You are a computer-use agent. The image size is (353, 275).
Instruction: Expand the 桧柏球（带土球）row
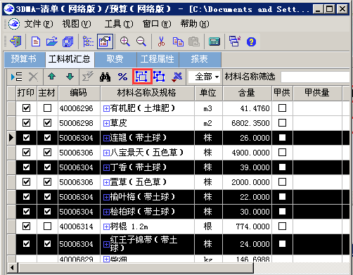tap(106, 212)
